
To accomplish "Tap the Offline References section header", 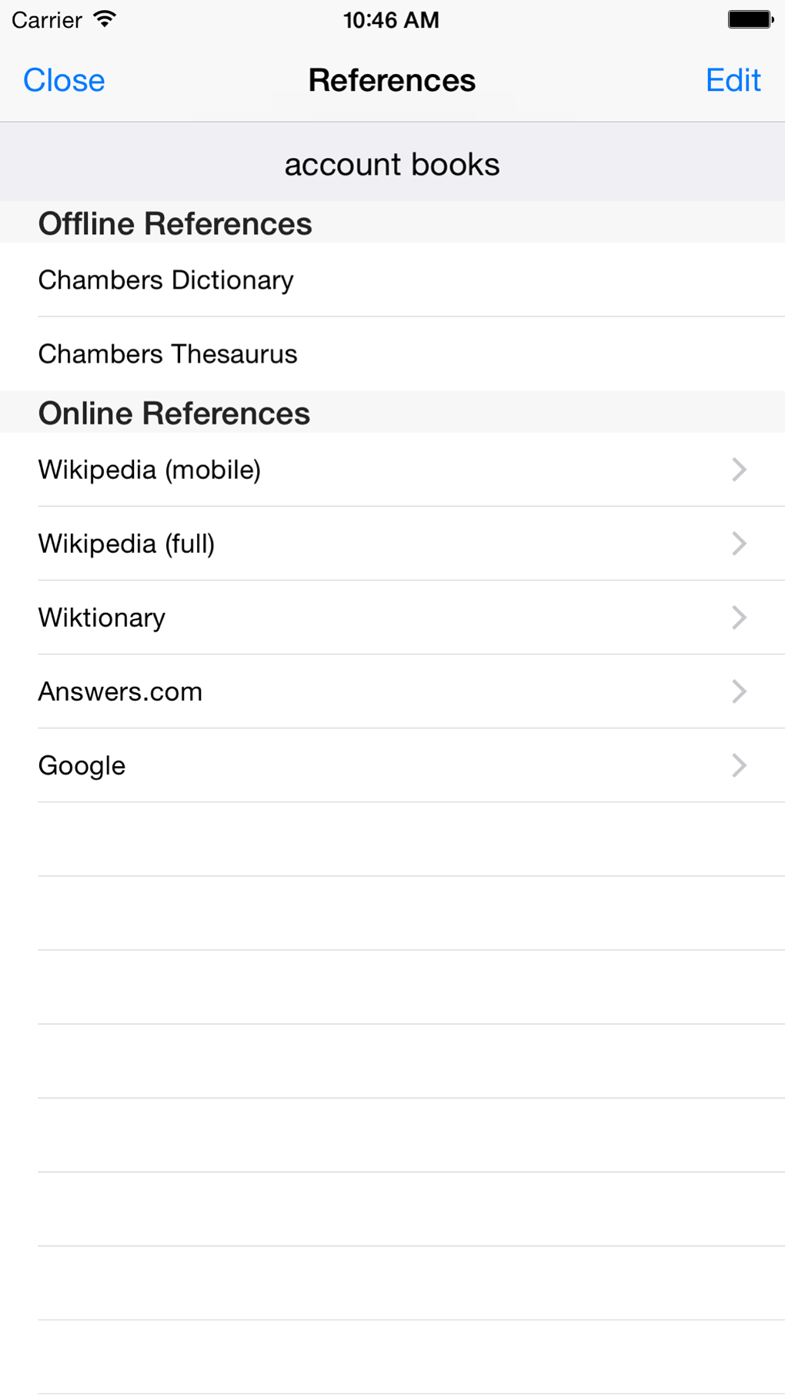I will point(175,224).
